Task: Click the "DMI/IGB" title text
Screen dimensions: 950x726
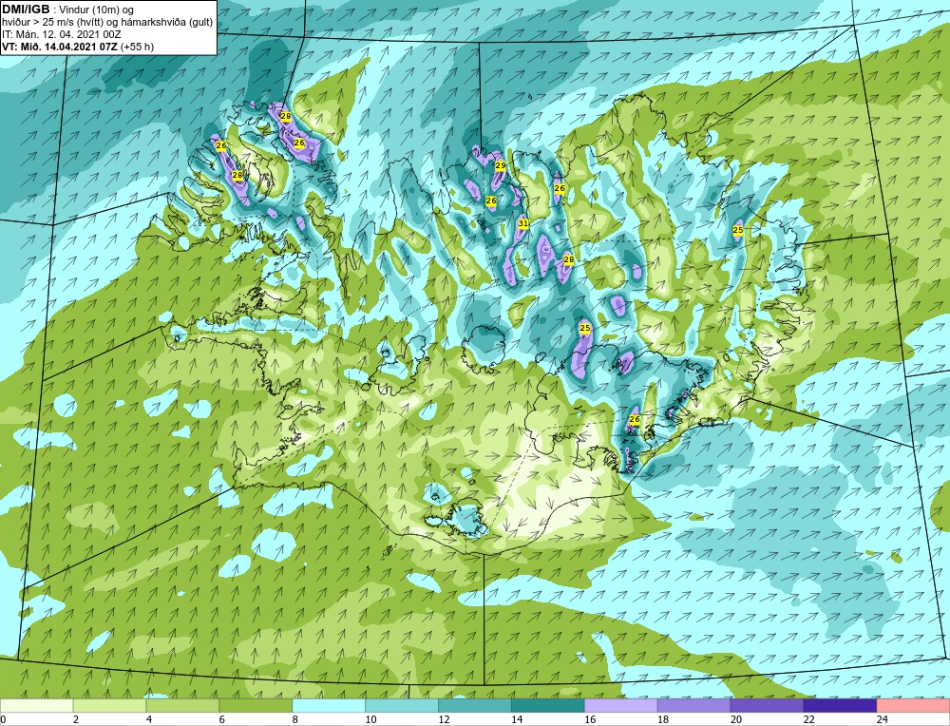Action: tap(26, 10)
